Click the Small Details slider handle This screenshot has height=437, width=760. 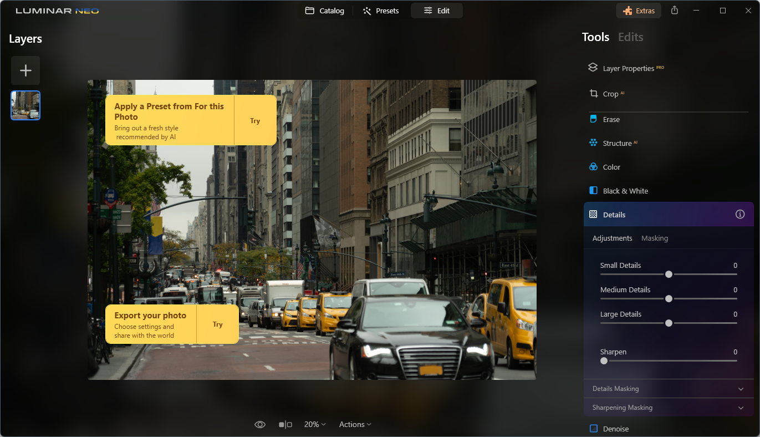tap(669, 274)
